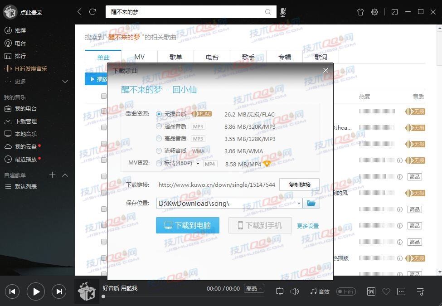Viewport: 442px width, 306px height.
Task: Add a new playlist with plus icon
Action: pyautogui.click(x=52, y=175)
